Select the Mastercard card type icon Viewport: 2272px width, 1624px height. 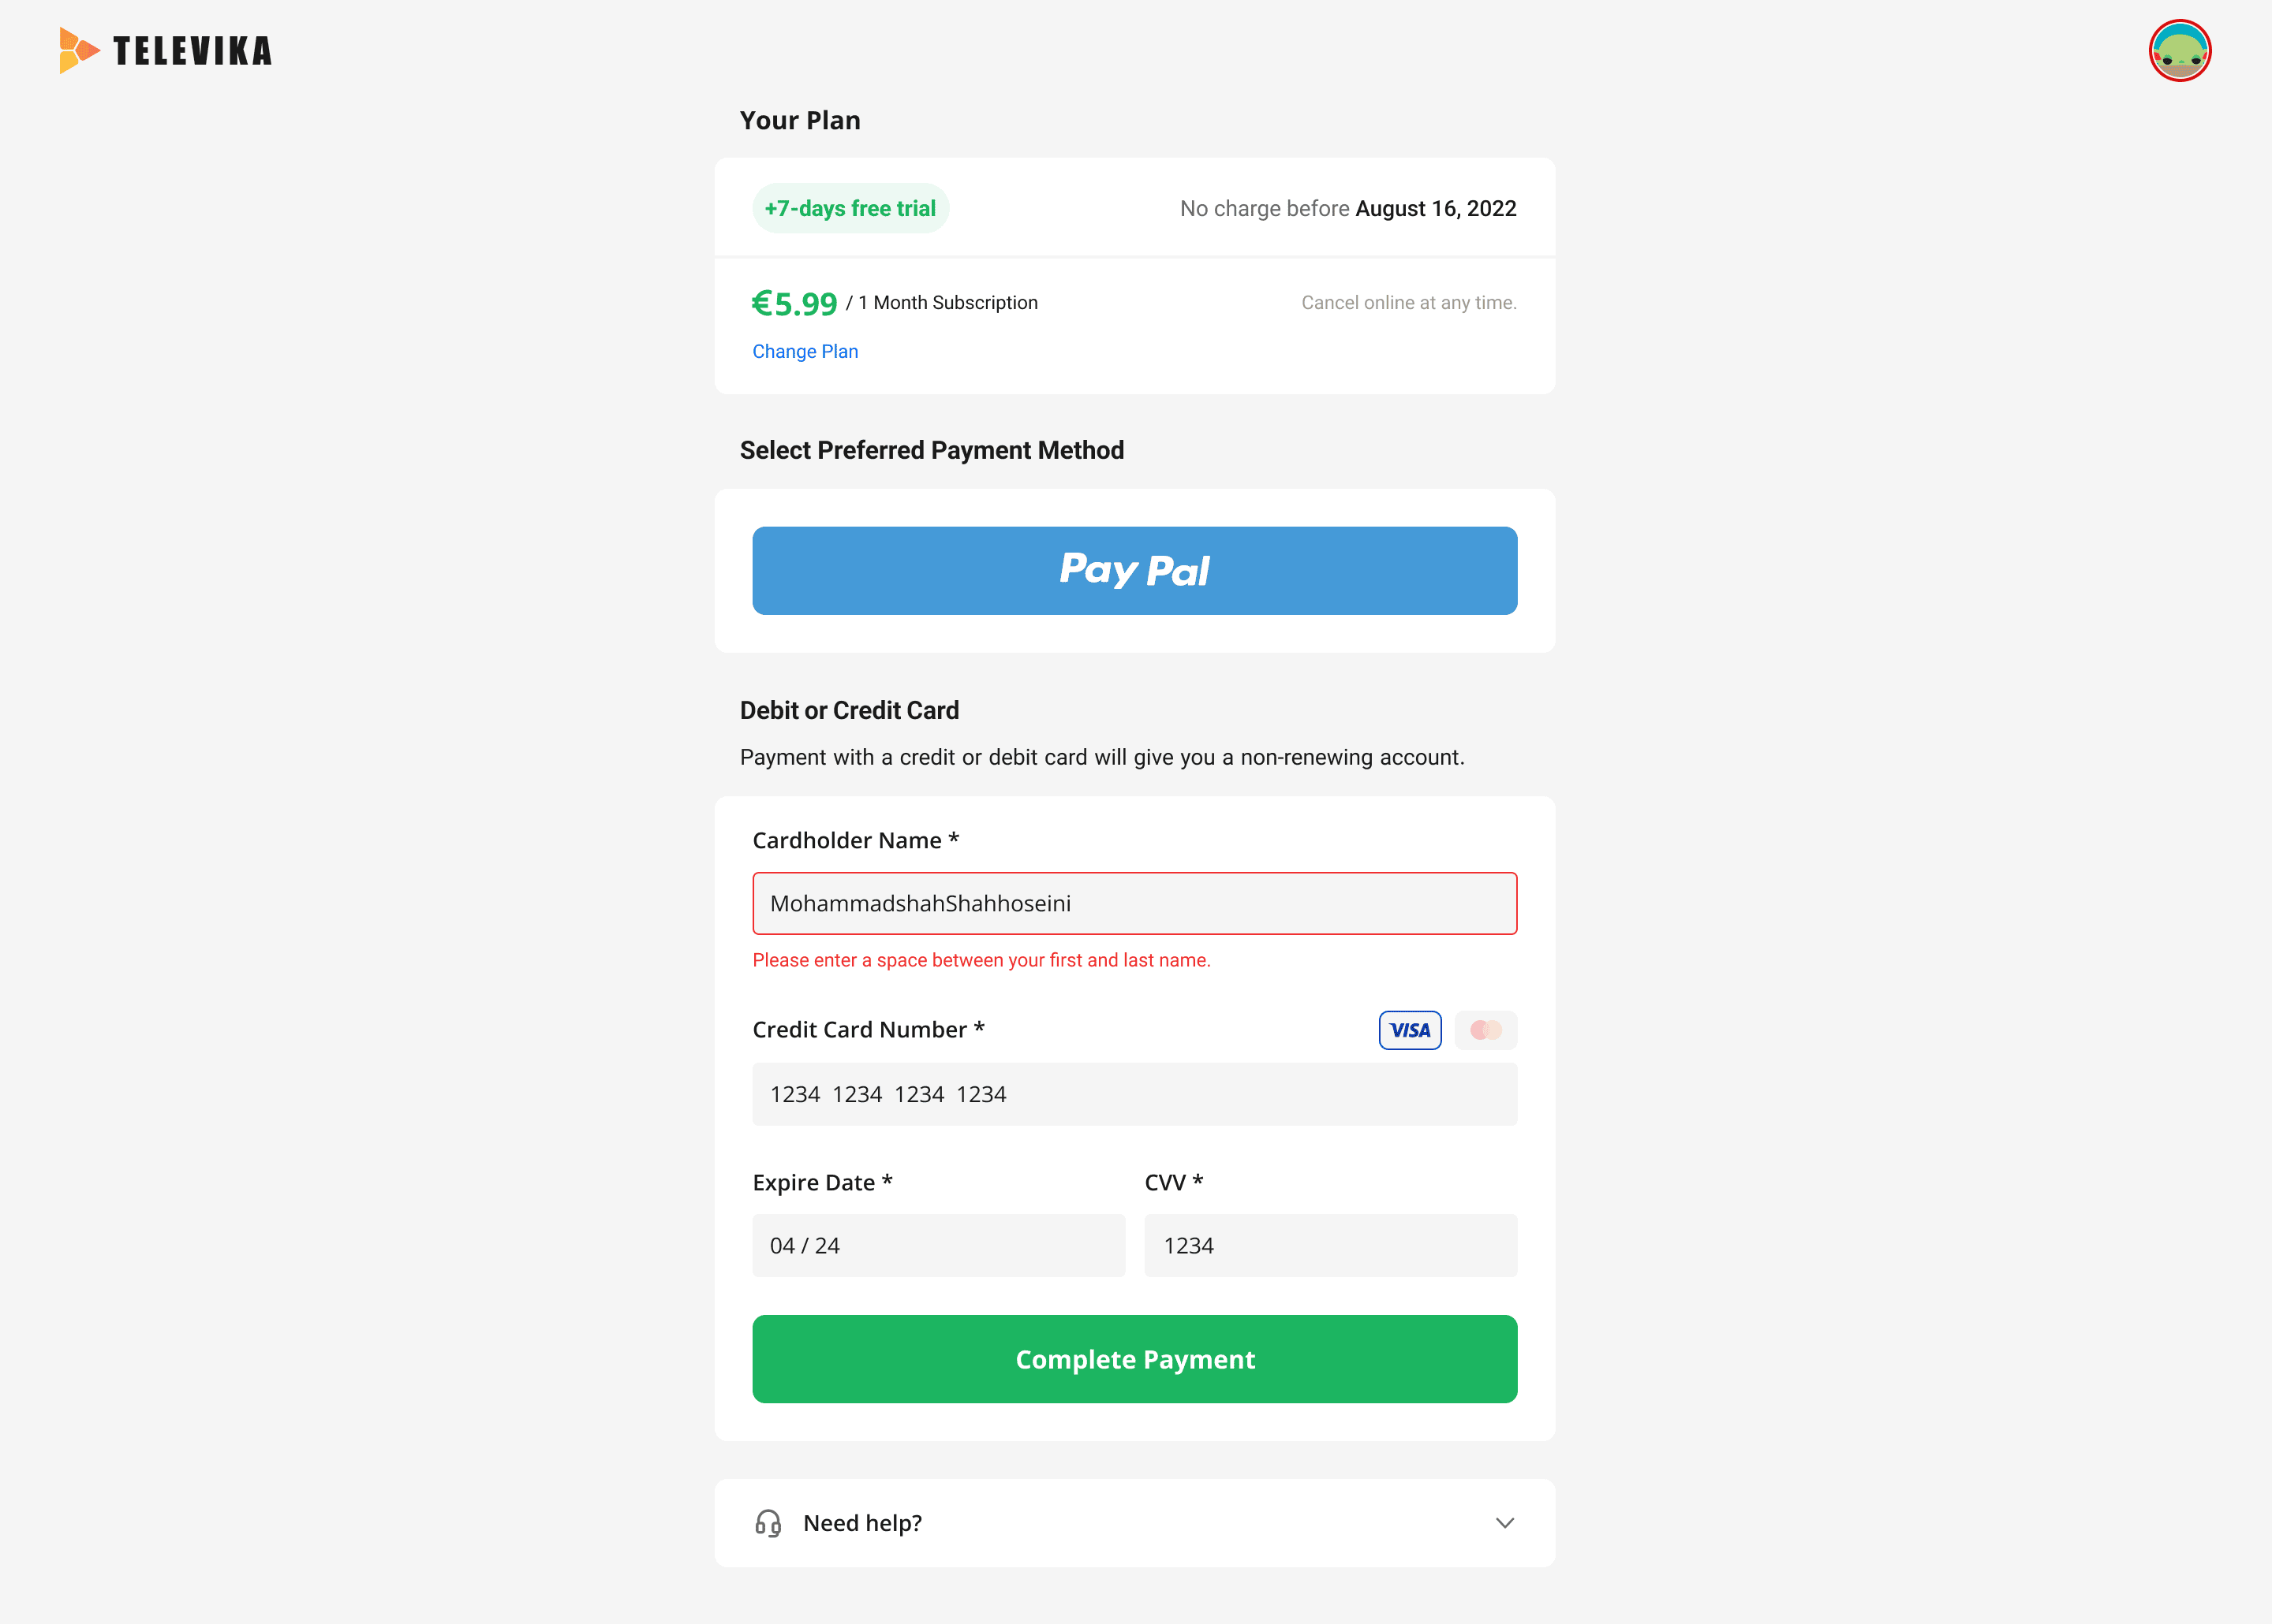coord(1485,1030)
